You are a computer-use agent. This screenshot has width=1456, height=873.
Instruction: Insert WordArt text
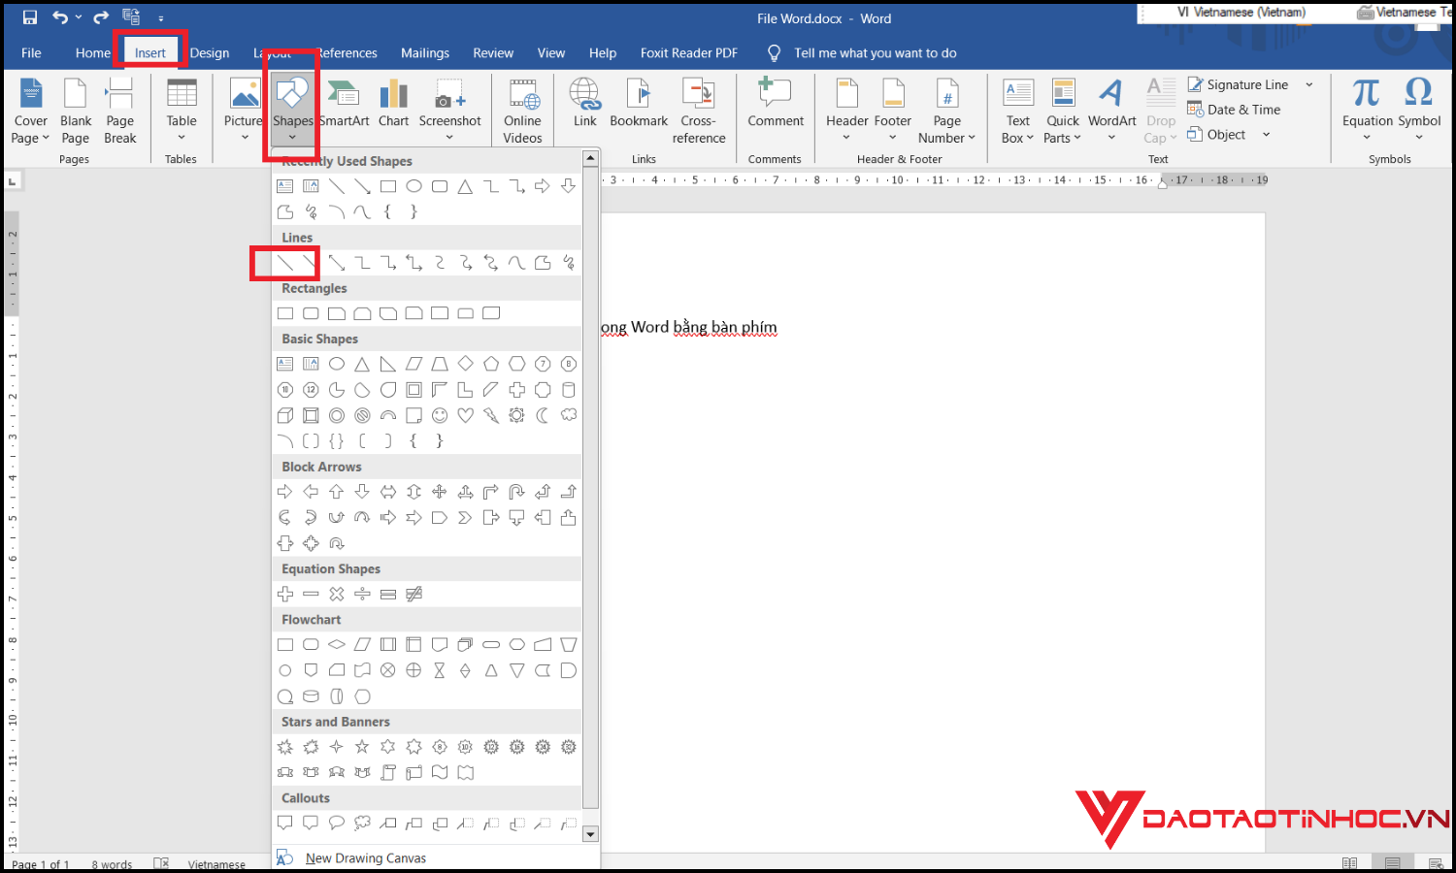point(1111,105)
